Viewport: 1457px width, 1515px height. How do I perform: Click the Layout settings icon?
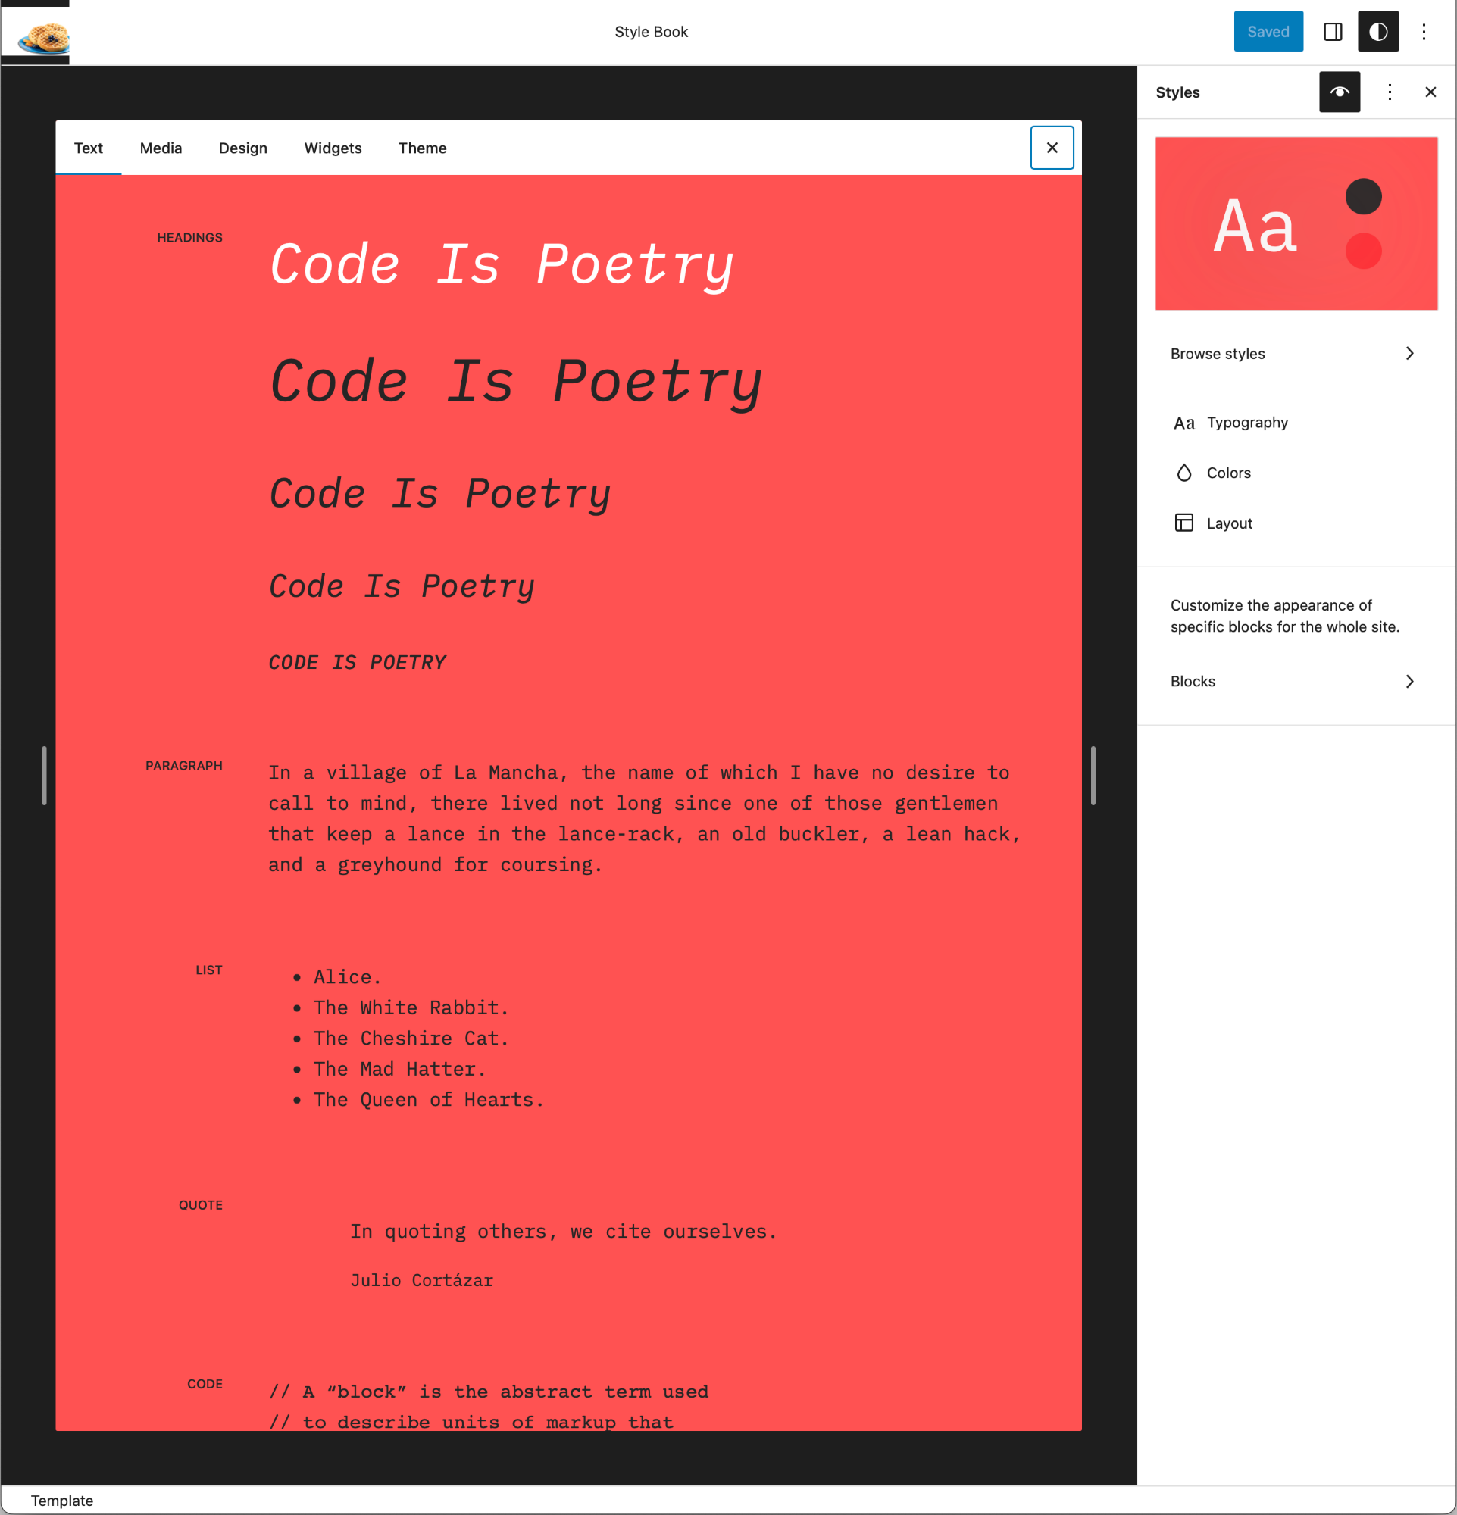click(1183, 523)
